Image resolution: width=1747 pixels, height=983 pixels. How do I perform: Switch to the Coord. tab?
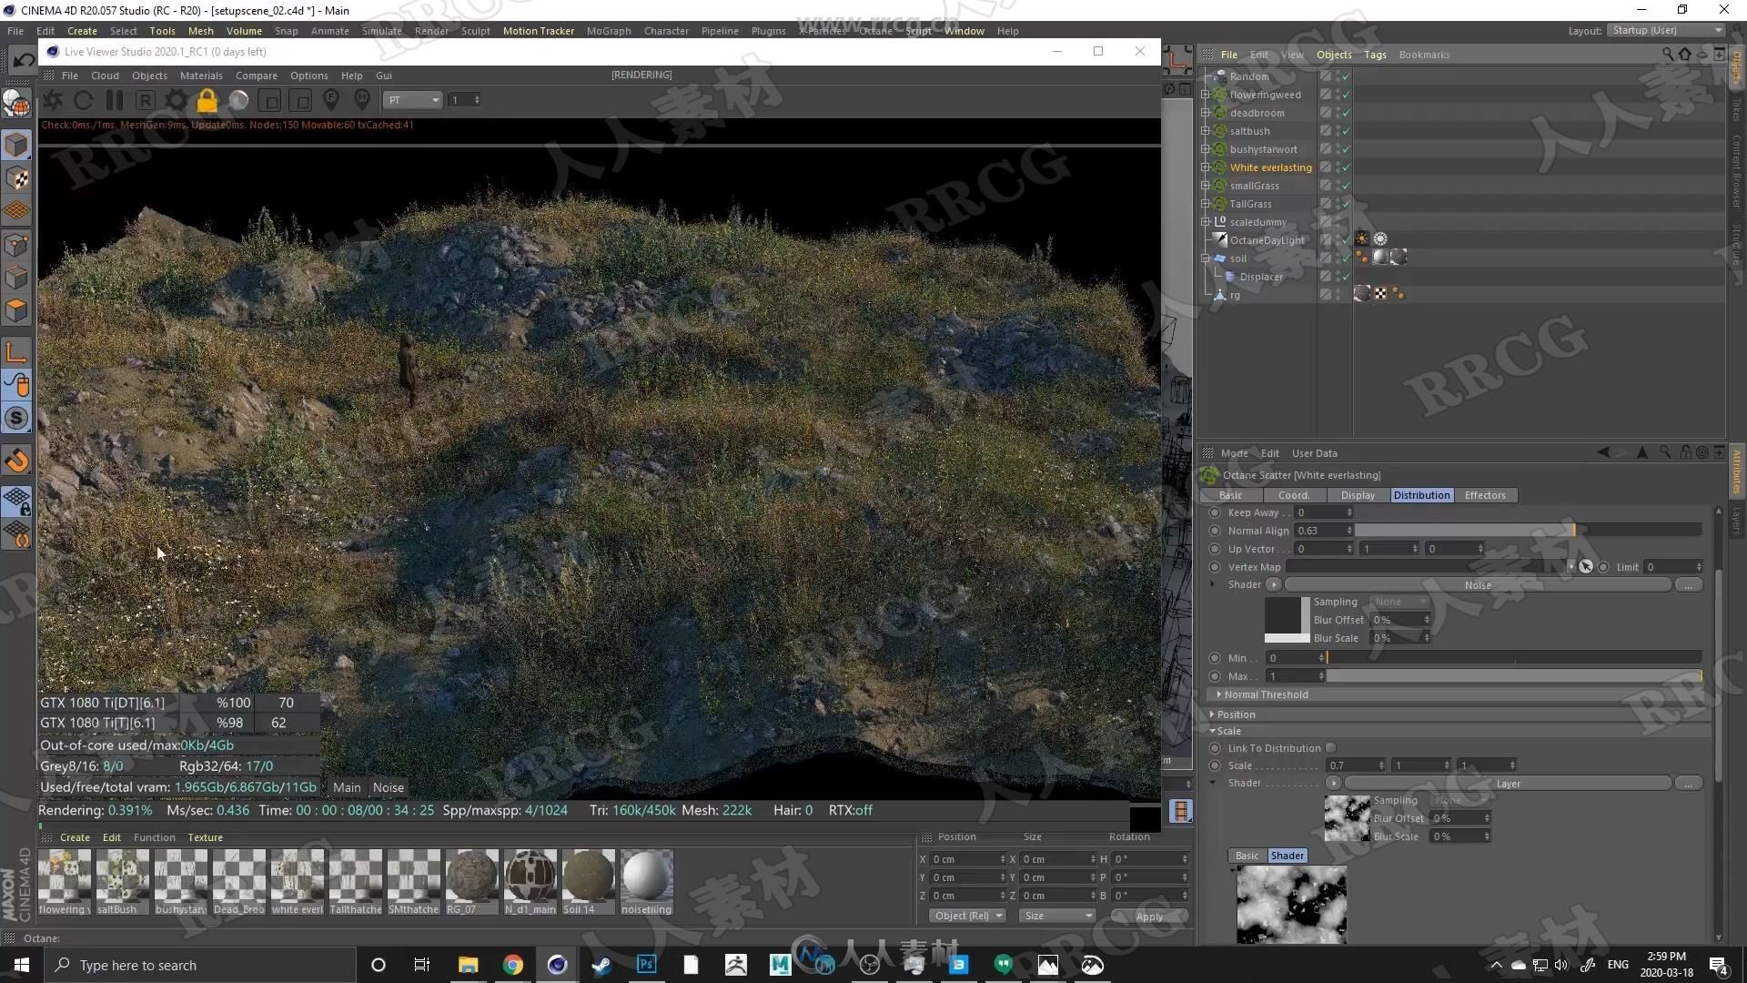pyautogui.click(x=1293, y=495)
